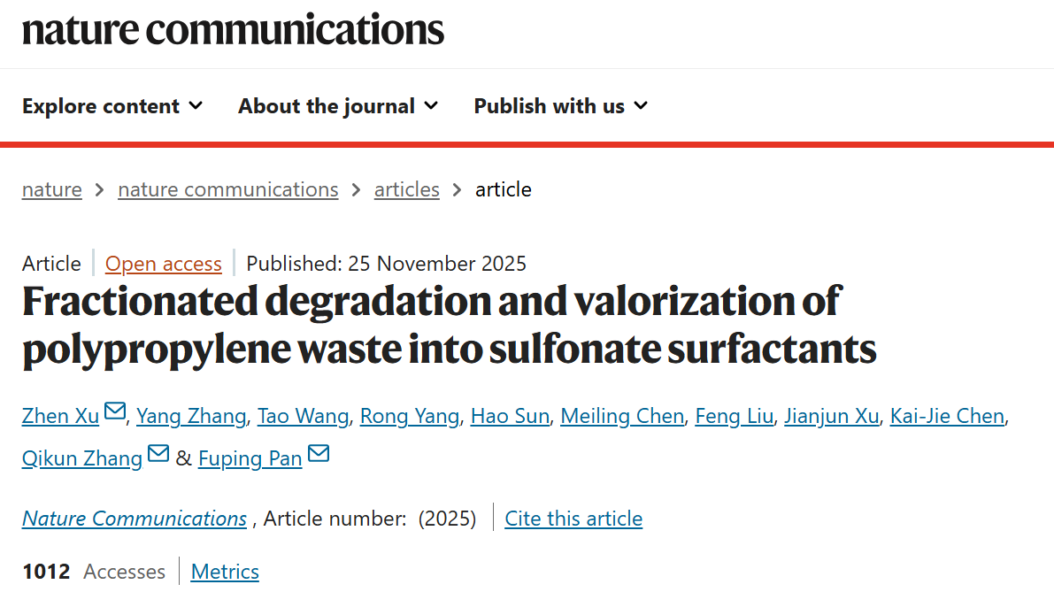Click the italic Nature Communications journal link
Image resolution: width=1054 pixels, height=592 pixels.
click(135, 519)
